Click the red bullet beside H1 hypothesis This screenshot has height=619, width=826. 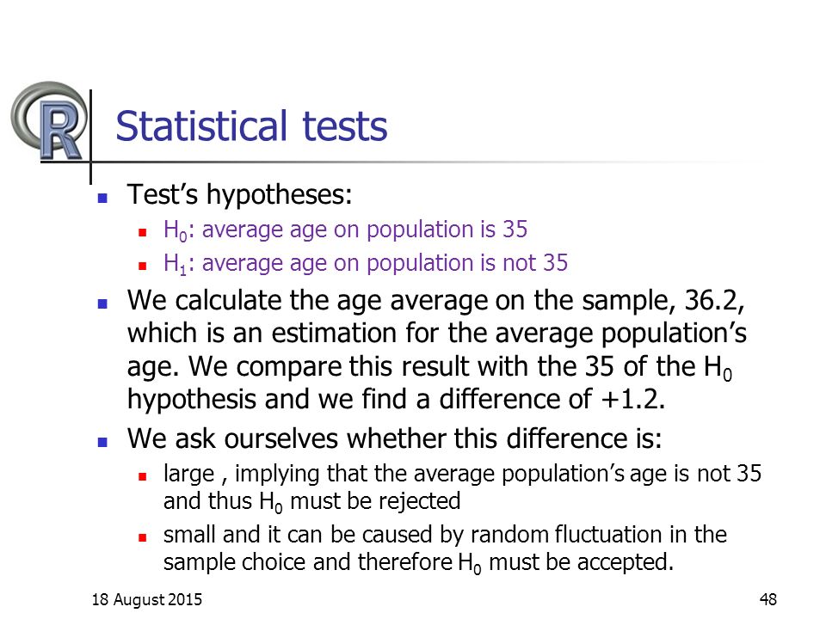point(142,266)
